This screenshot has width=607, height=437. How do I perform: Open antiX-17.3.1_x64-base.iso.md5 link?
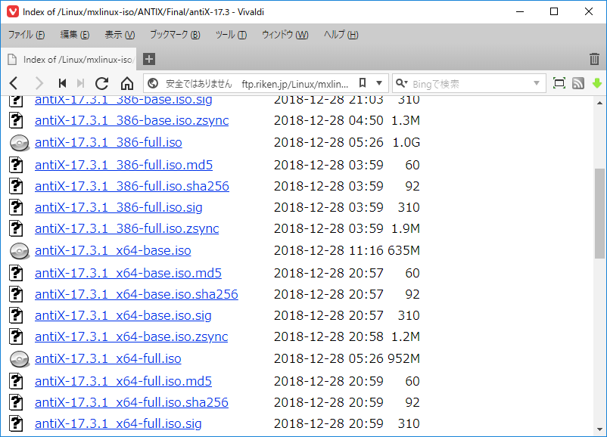click(128, 273)
